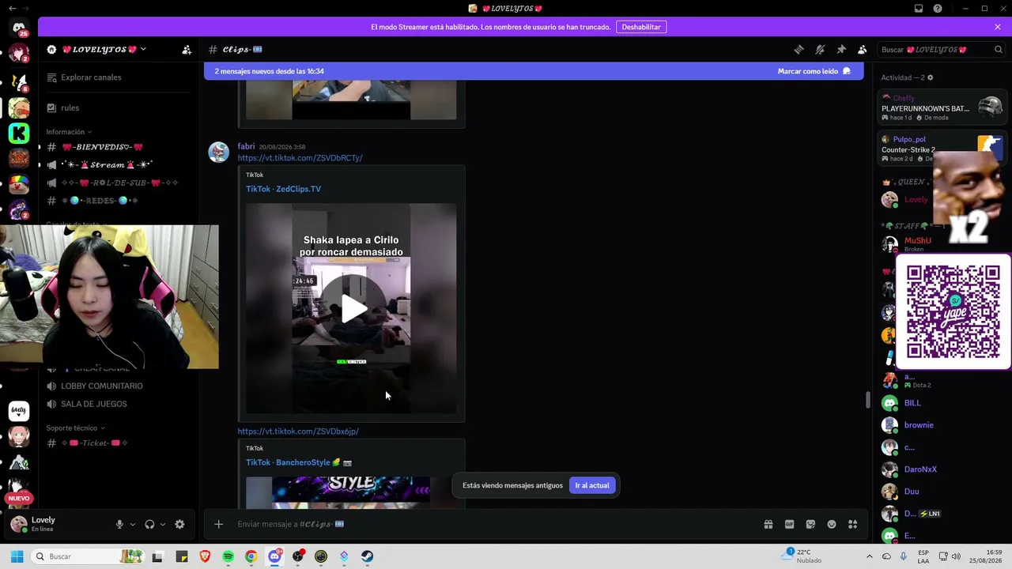This screenshot has height=569, width=1012.
Task: Open the ZSVDbRCTy TikTok link
Action: [x=300, y=158]
